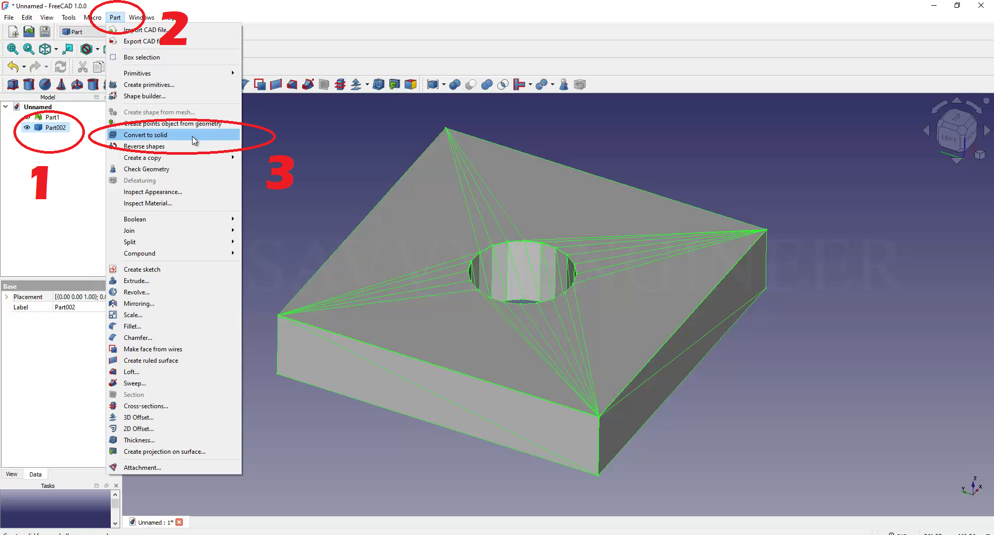The width and height of the screenshot is (994, 535).
Task: Switch to the Data tab
Action: point(35,474)
